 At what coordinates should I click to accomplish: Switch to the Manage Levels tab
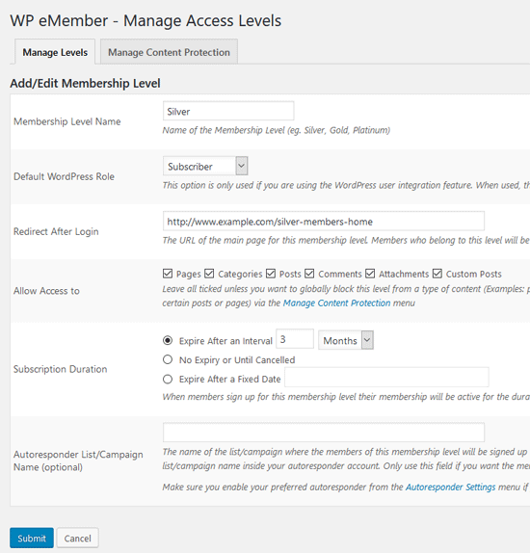pos(55,52)
